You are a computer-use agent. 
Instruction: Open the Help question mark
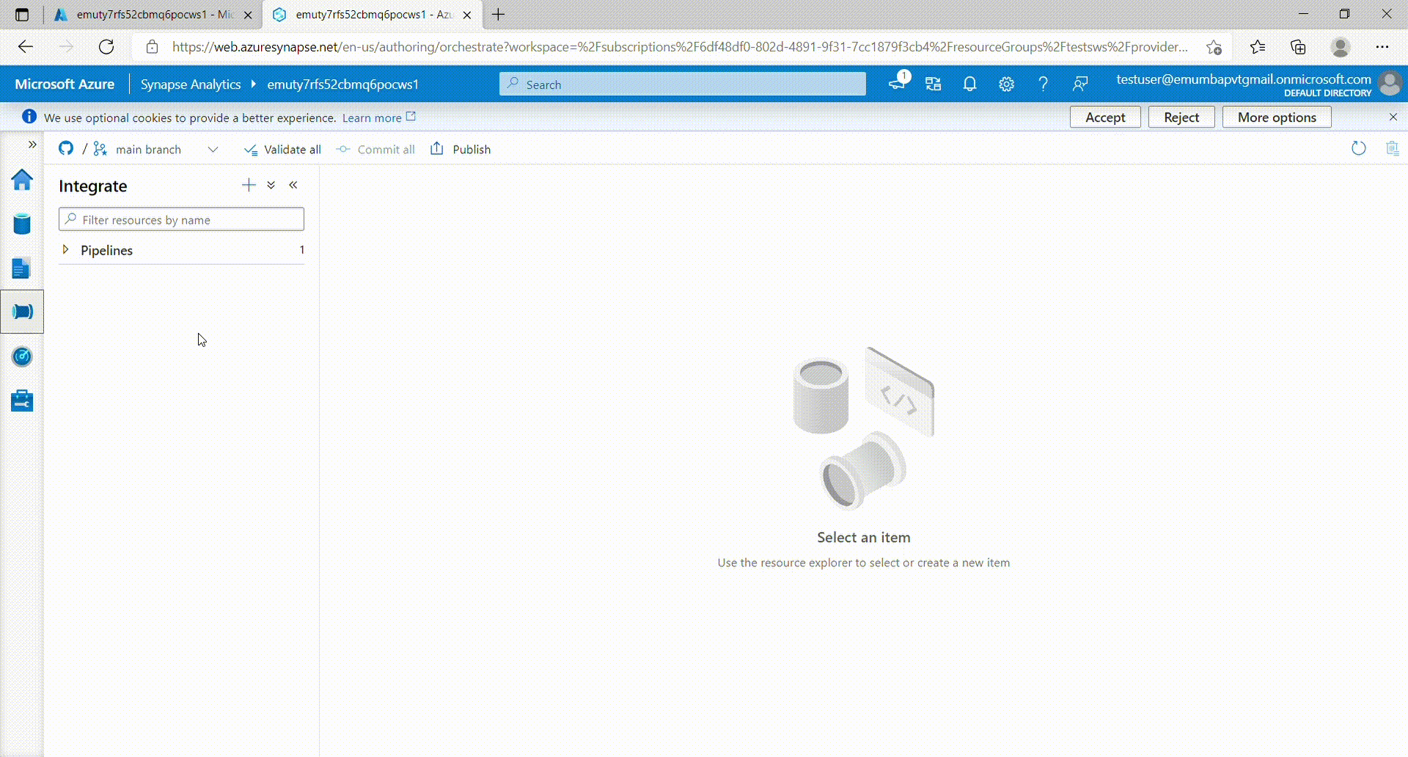click(1043, 84)
